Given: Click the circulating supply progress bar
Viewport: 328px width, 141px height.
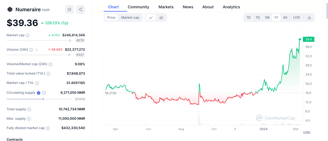Looking at the screenshot, I should [39, 99].
